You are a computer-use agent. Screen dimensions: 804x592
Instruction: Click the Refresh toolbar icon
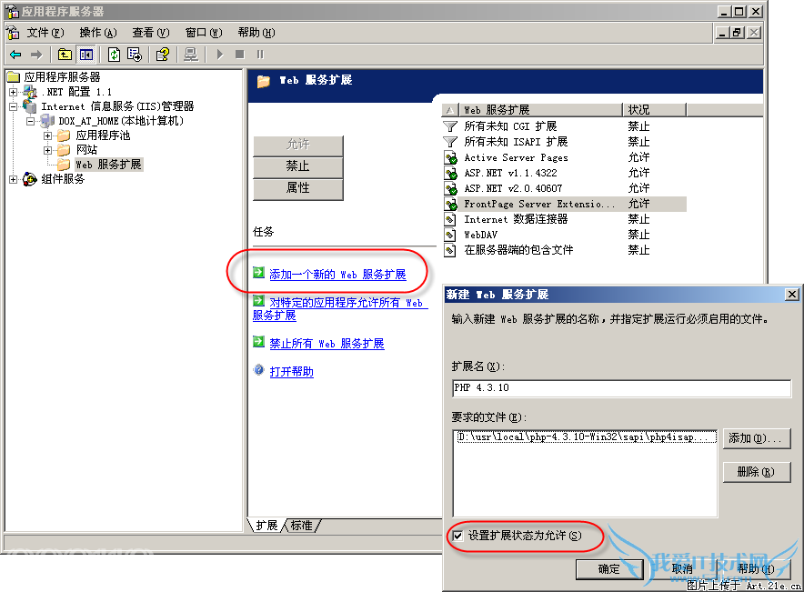[115, 55]
